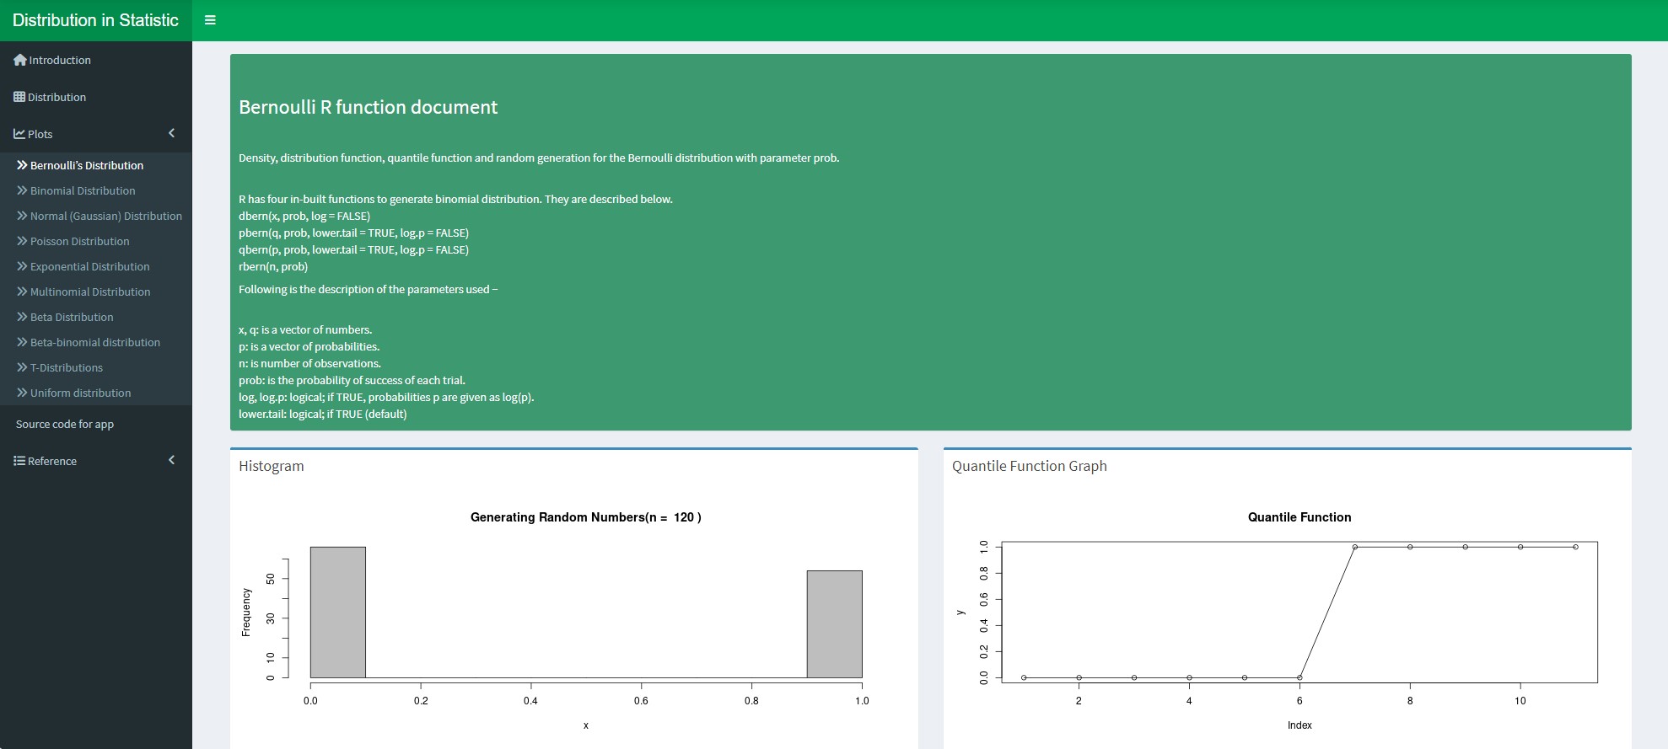Screen dimensions: 1668x749
Task: Click the list icon beside Reference
Action: point(19,461)
